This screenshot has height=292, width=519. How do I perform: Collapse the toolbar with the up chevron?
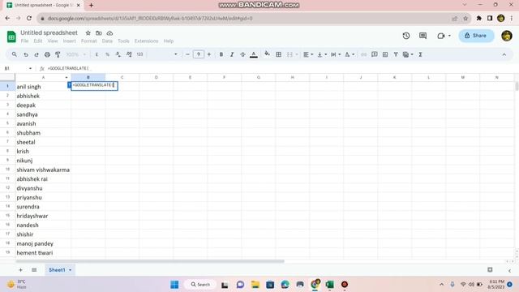[x=504, y=54]
